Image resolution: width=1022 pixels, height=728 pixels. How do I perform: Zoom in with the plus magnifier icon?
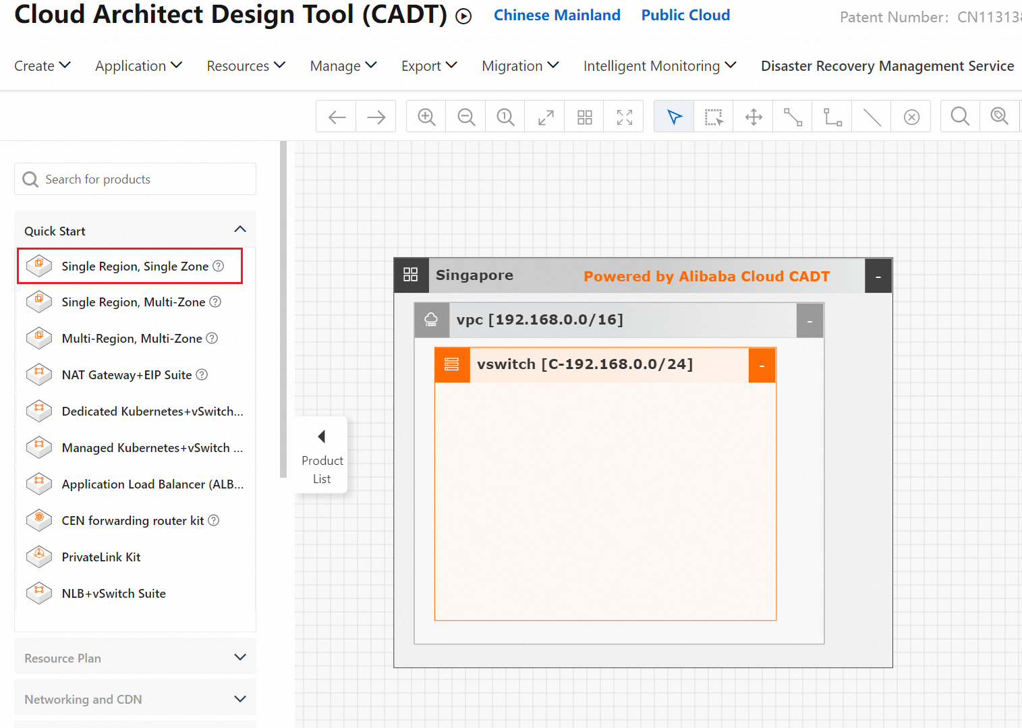(x=426, y=117)
